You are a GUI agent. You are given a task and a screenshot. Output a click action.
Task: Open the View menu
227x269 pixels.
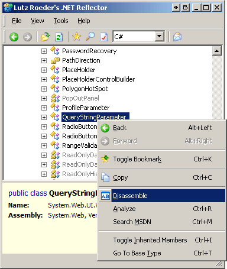(x=37, y=21)
